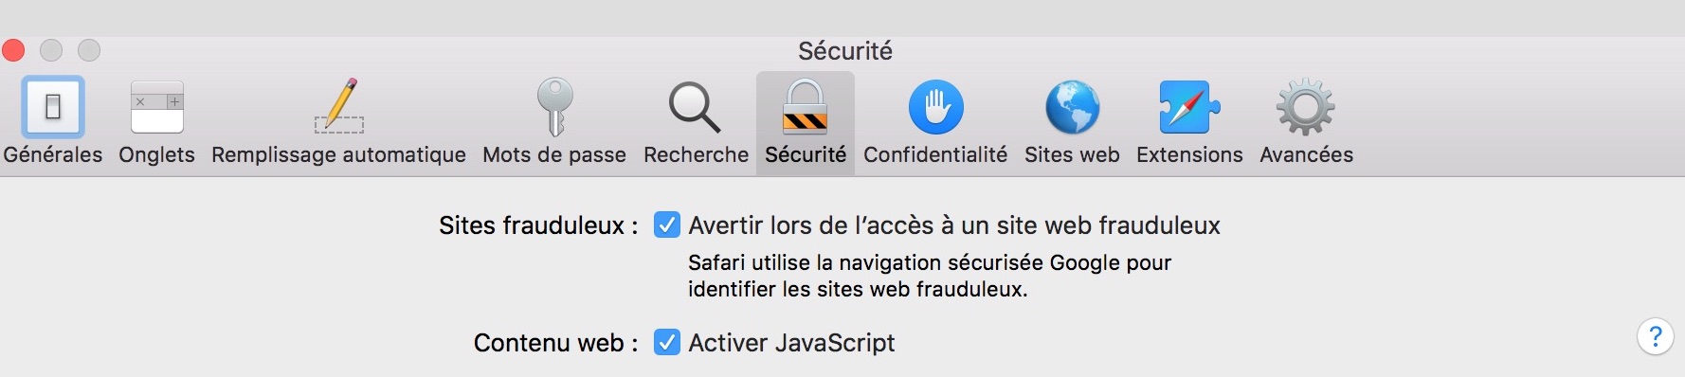Click the 'Activer JavaScript' label text
The image size is (1685, 377).
(791, 343)
